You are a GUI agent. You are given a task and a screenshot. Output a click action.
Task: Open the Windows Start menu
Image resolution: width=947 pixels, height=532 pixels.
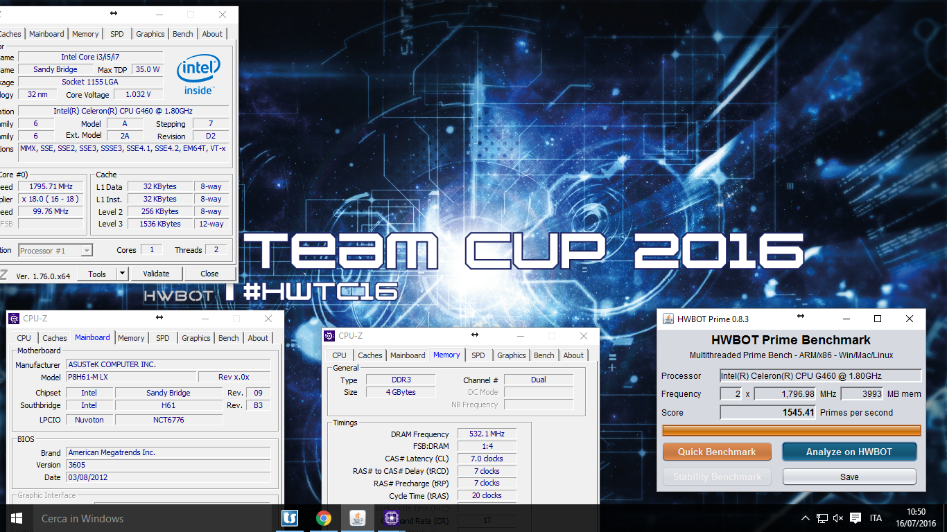pos(16,518)
